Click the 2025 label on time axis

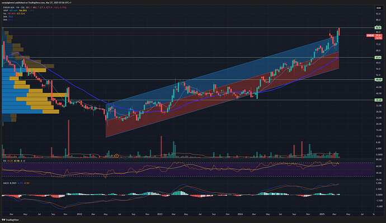click(322, 214)
